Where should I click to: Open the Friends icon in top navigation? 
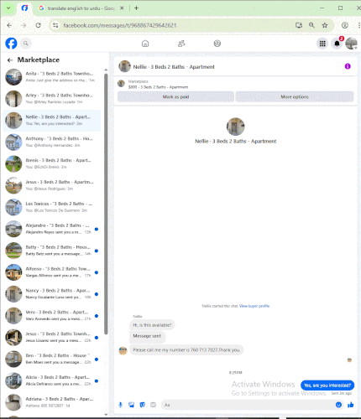pos(181,44)
